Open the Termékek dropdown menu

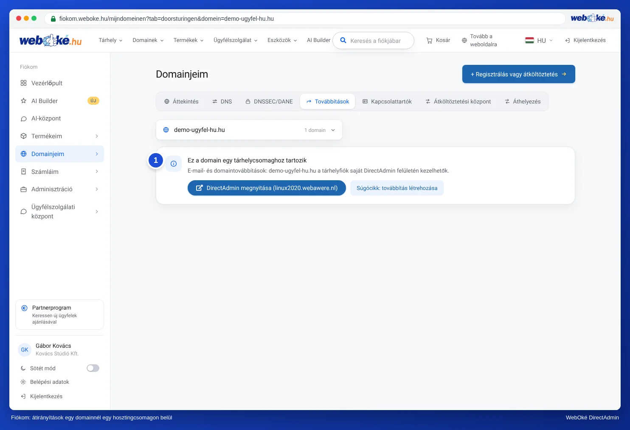[x=188, y=40]
